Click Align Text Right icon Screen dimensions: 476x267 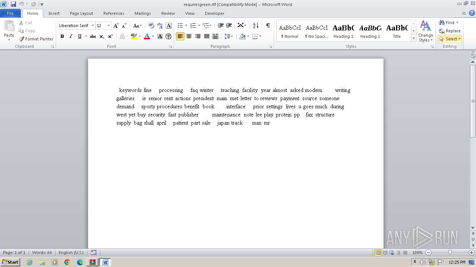(198, 36)
